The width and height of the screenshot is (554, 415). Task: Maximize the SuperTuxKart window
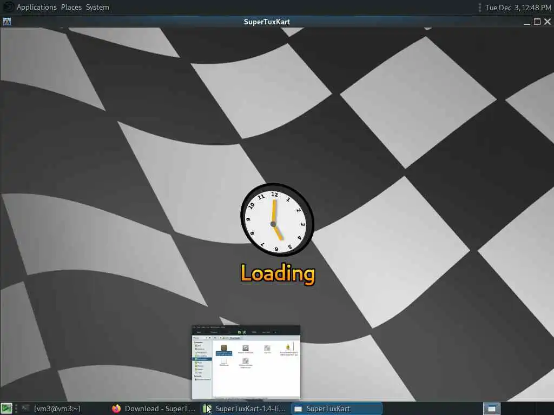[537, 22]
